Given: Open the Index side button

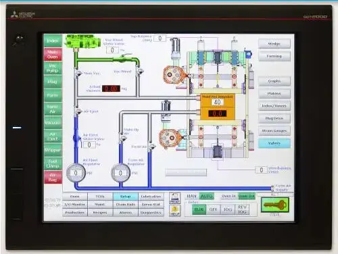Looking at the screenshot, I should coord(53,41).
